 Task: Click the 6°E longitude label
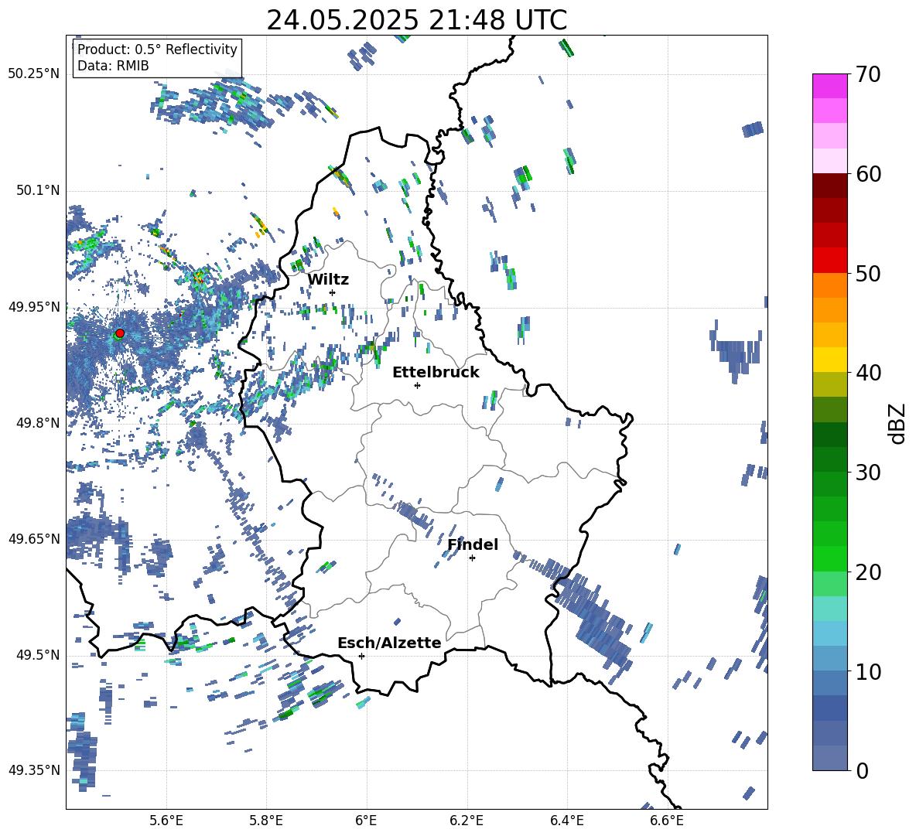pyautogui.click(x=366, y=821)
